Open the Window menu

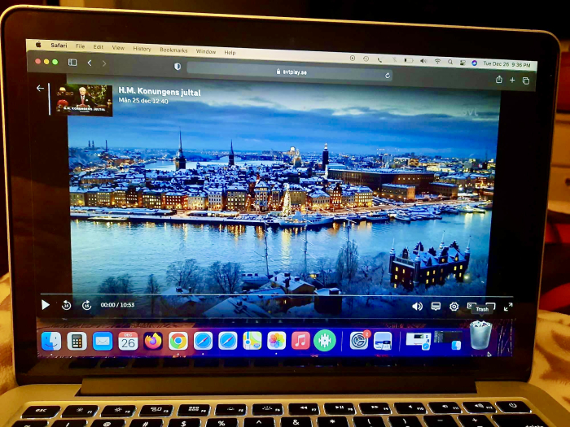[x=206, y=51]
